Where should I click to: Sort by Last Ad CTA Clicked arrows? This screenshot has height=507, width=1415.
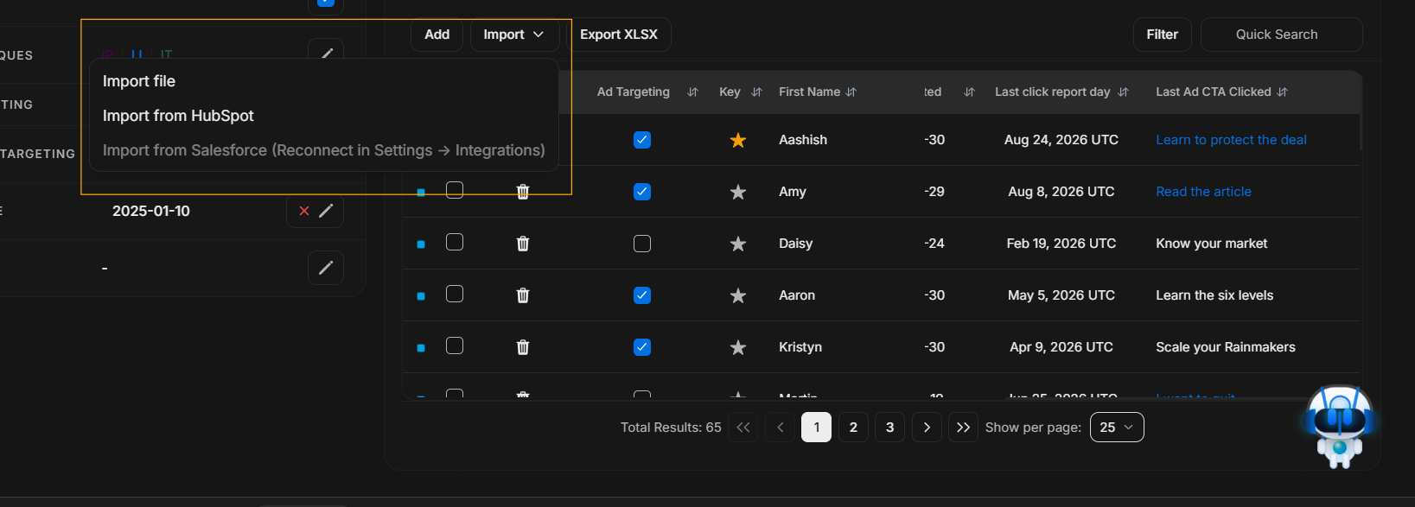(1283, 92)
